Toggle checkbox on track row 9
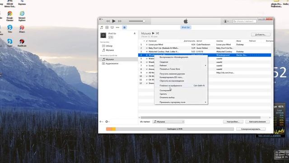 click(147, 72)
